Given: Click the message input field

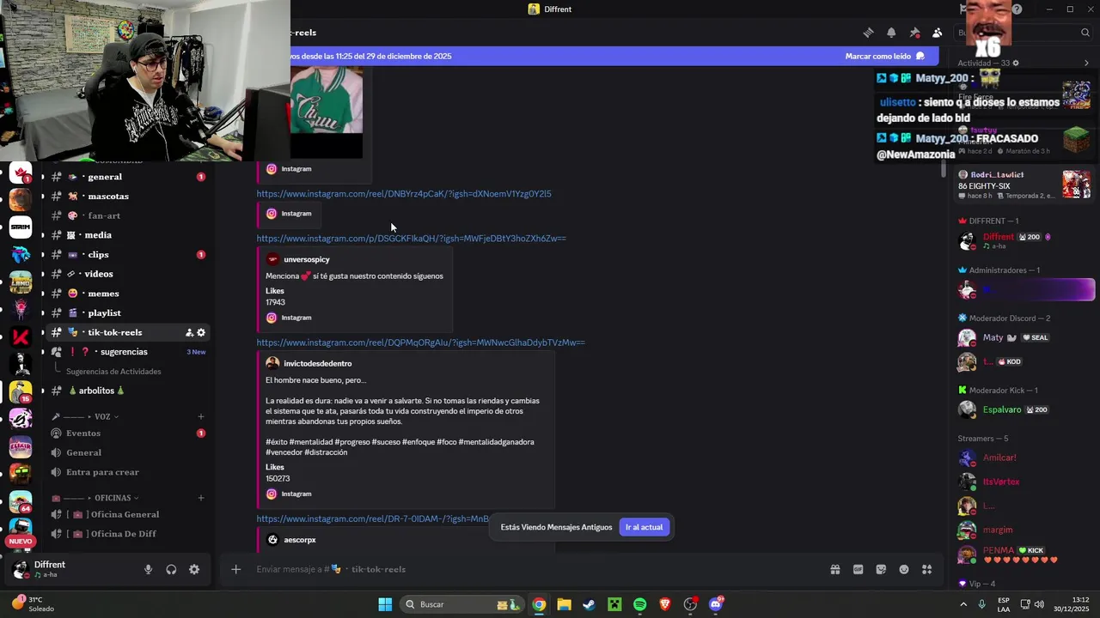Looking at the screenshot, I should pos(533,569).
